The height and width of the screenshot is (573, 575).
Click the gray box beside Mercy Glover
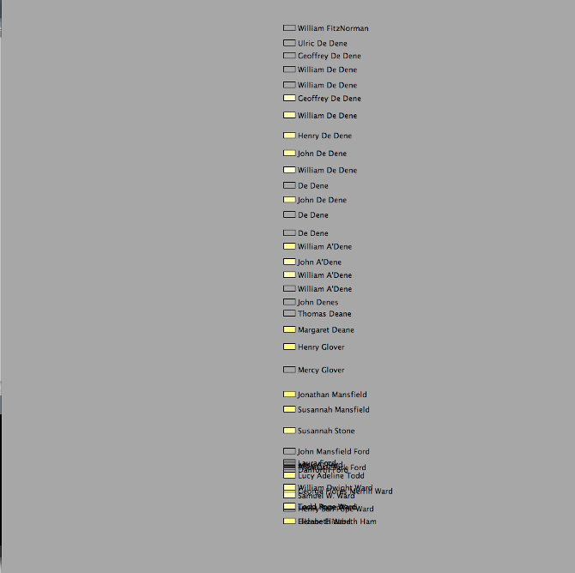[x=289, y=370]
